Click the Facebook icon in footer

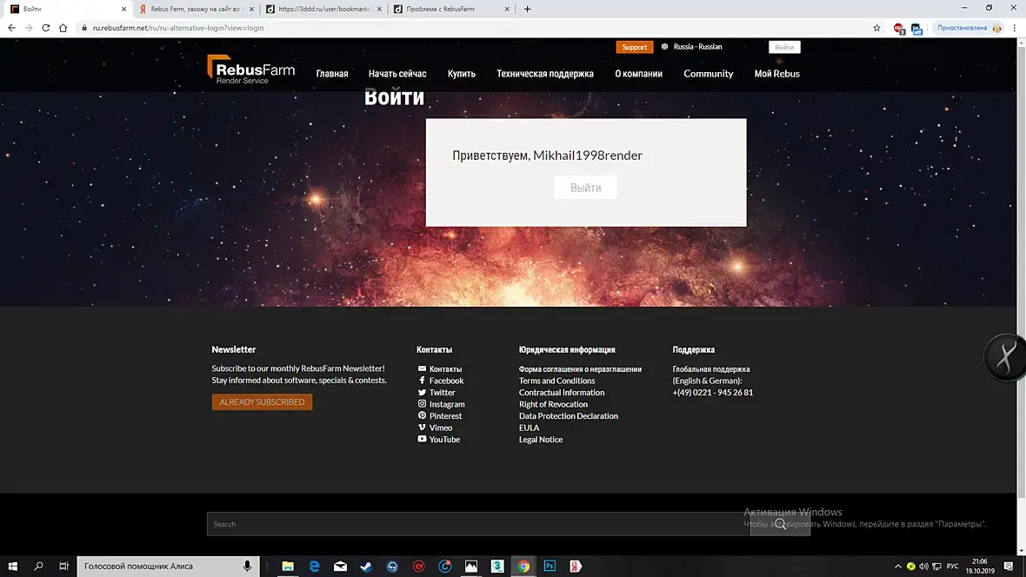422,381
